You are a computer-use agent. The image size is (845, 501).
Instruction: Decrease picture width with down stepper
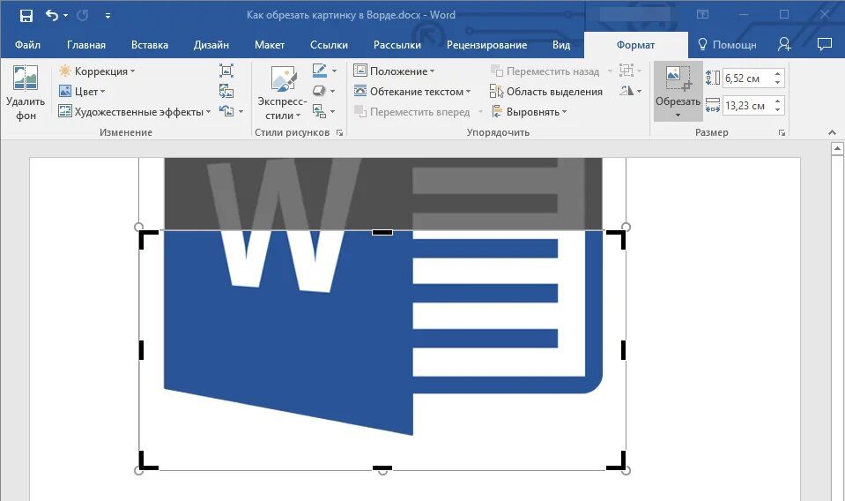click(x=778, y=109)
